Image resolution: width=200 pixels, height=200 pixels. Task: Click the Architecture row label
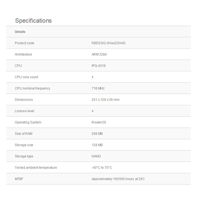pyautogui.click(x=23, y=54)
